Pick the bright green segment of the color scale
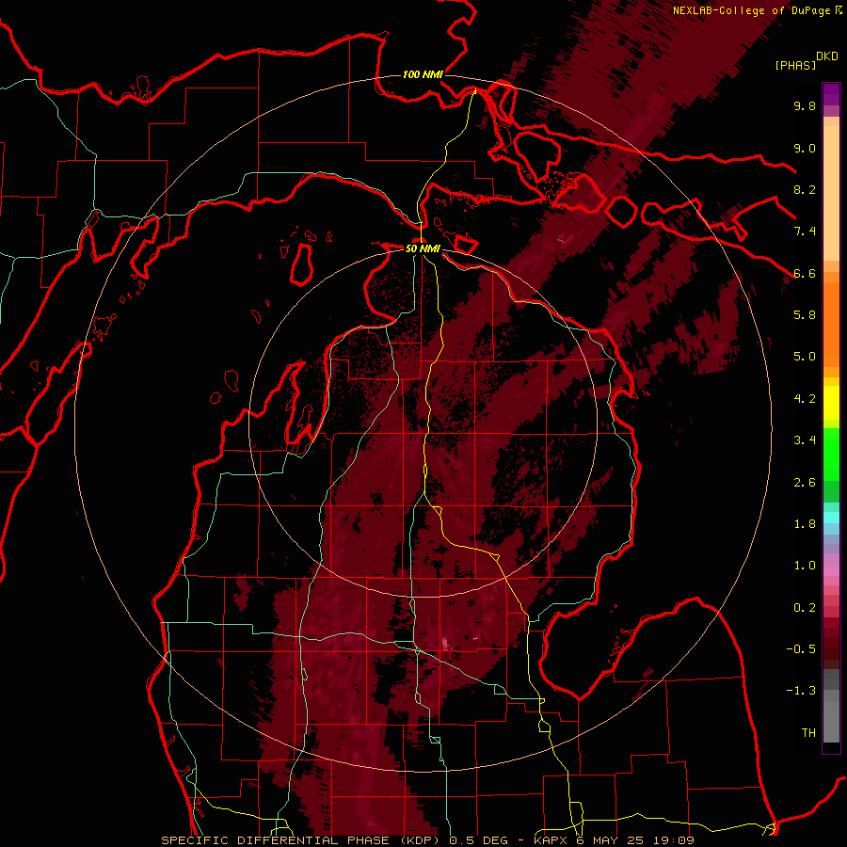This screenshot has width=847, height=847. pyautogui.click(x=831, y=455)
